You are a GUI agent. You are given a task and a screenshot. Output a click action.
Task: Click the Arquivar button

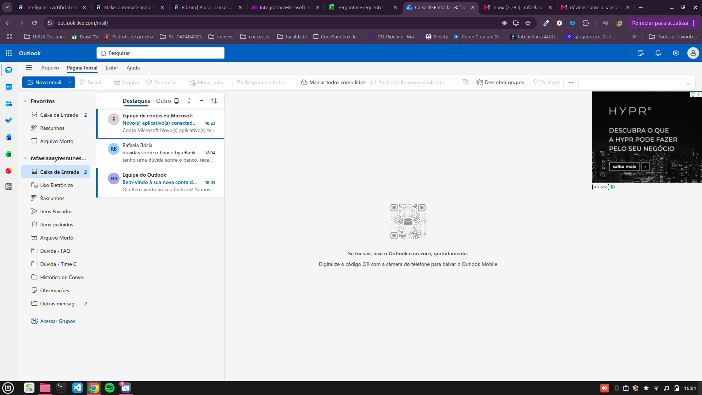[128, 82]
